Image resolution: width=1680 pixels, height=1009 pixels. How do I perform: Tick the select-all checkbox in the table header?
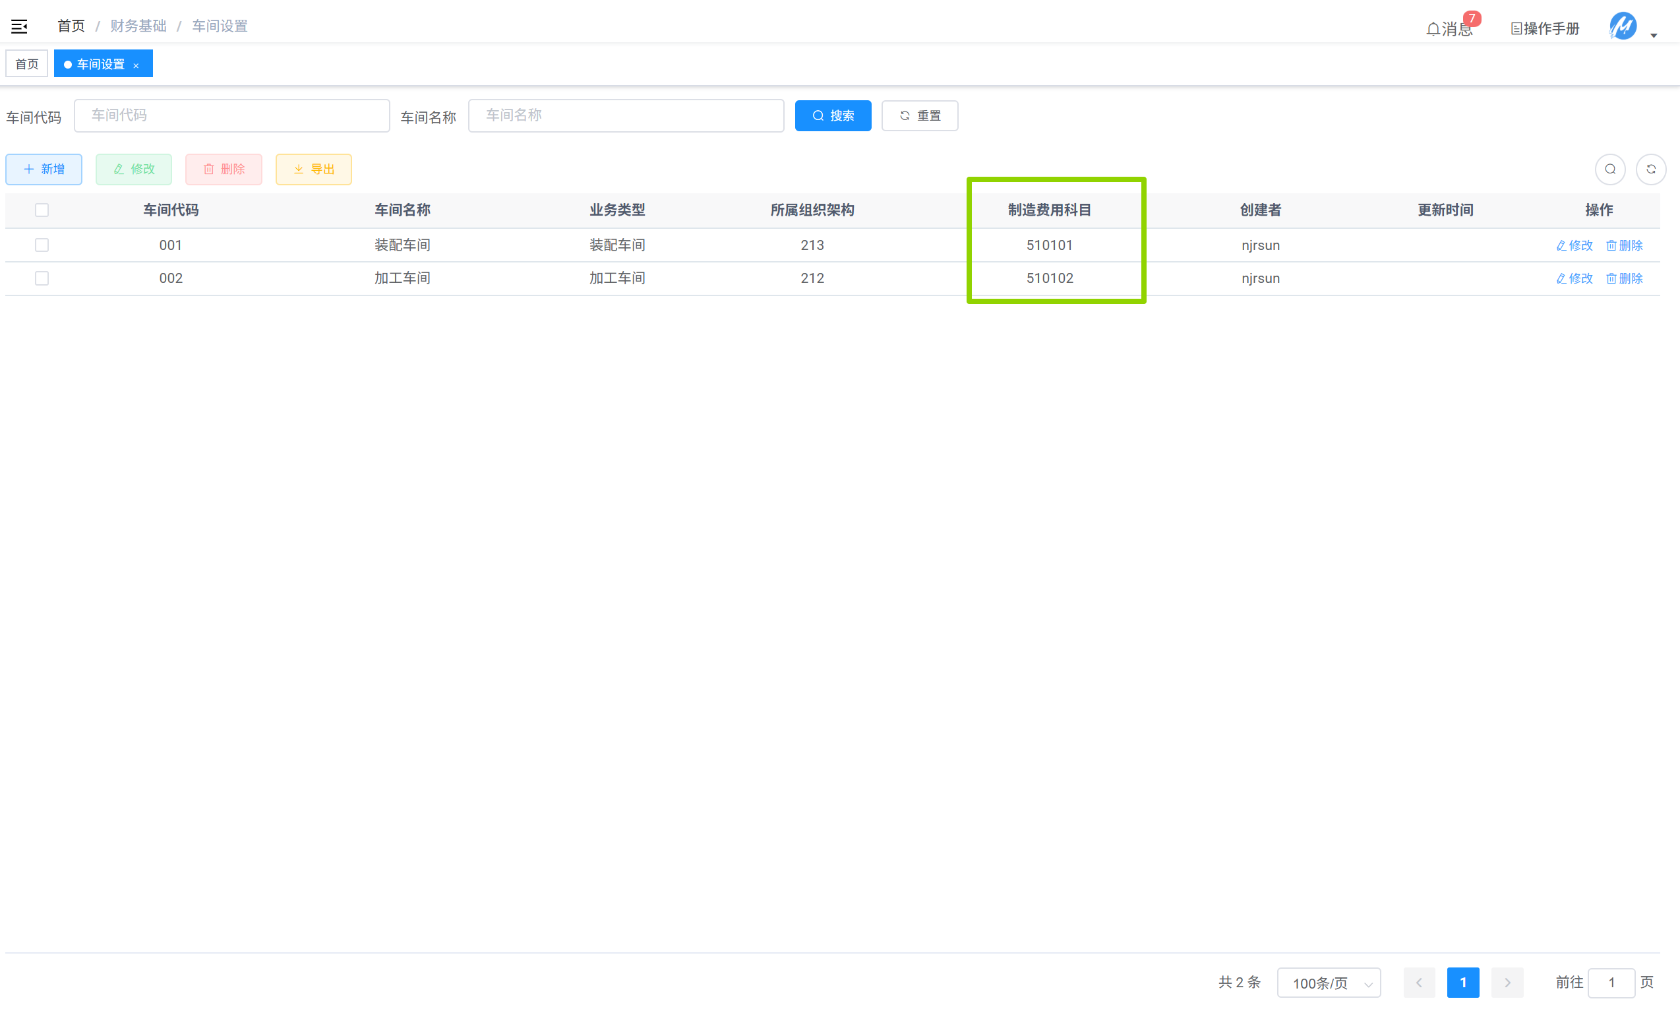point(42,210)
